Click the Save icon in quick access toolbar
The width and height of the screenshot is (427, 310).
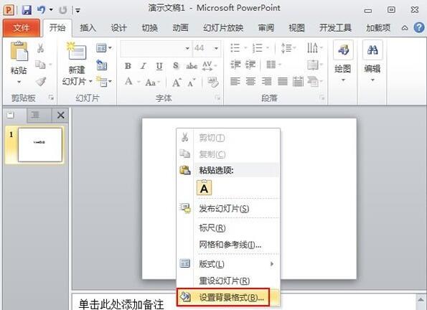[27, 10]
